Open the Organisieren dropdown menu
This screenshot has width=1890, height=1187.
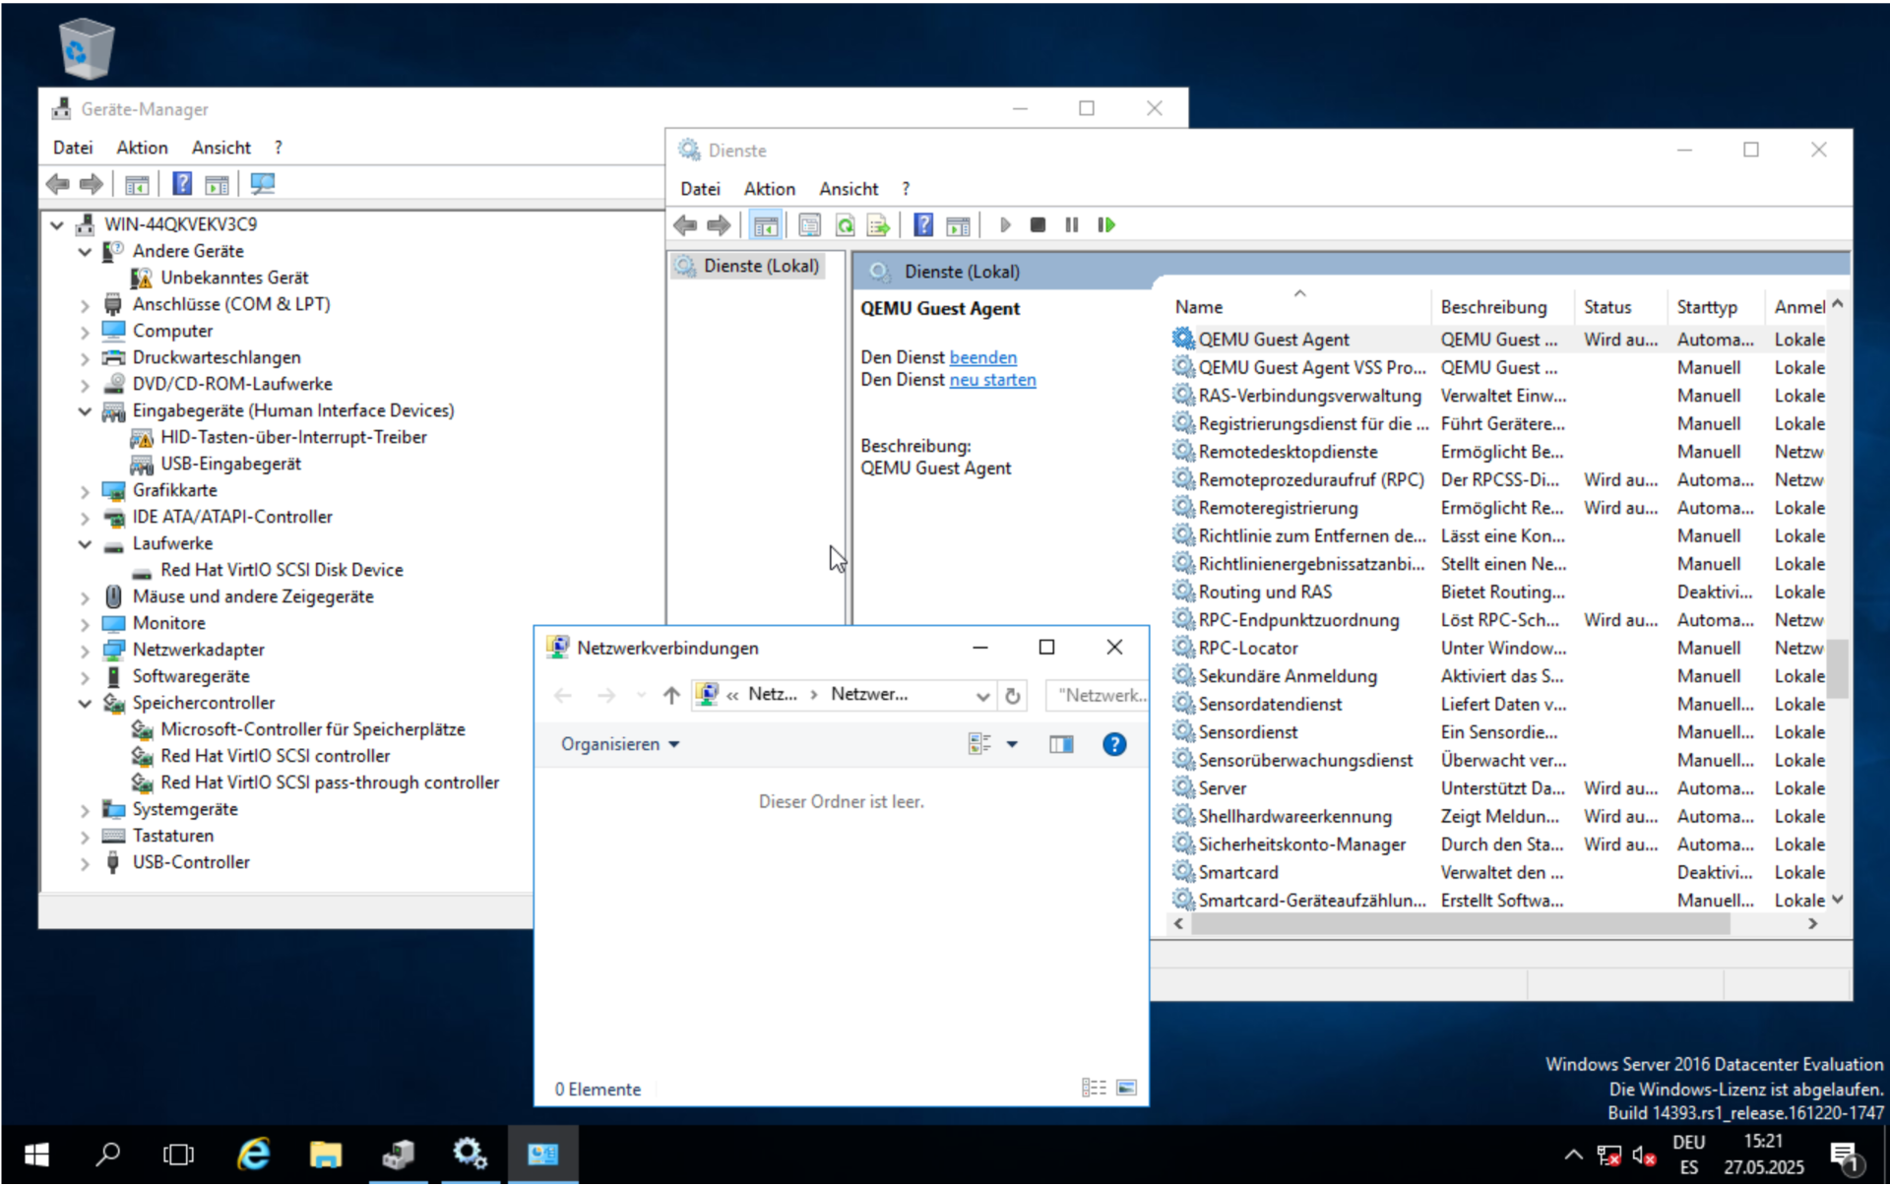tap(620, 745)
